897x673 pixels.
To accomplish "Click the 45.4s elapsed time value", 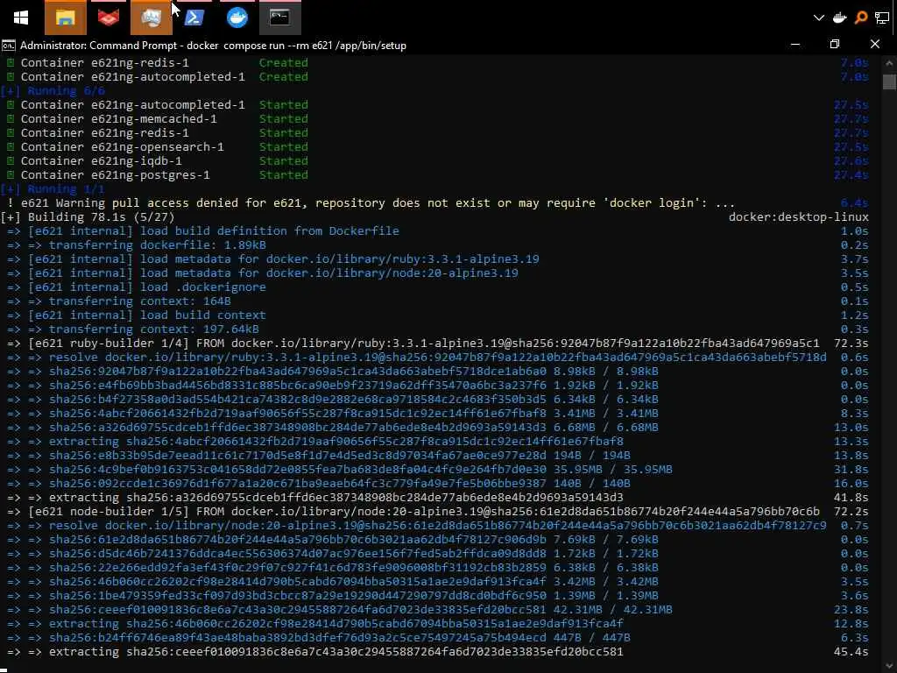I will (x=851, y=652).
